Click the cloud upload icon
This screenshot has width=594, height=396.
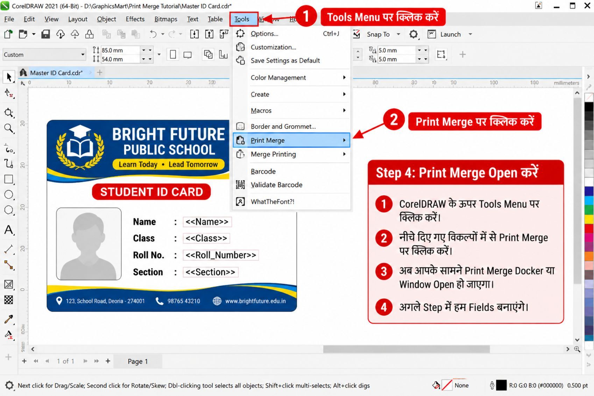click(x=61, y=34)
